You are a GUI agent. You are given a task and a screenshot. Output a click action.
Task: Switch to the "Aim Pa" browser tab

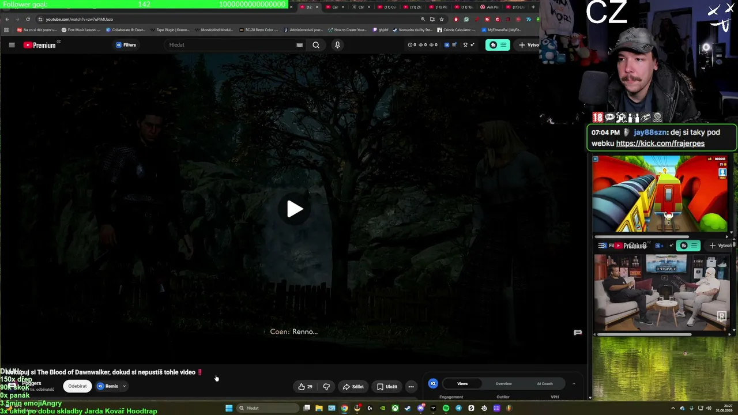[490, 7]
